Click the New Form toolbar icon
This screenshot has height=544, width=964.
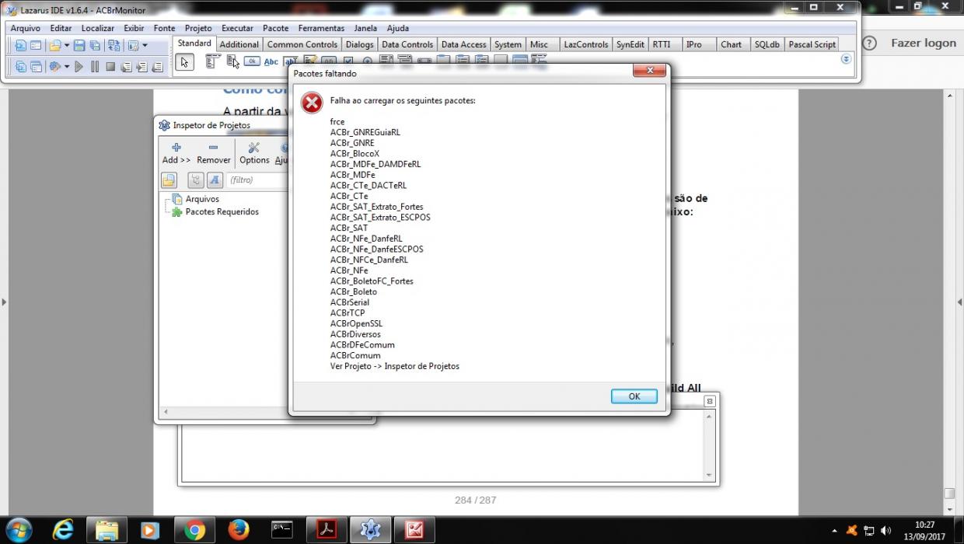(36, 45)
